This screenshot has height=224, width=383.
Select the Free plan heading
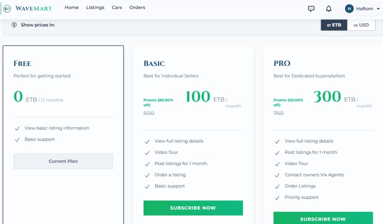tap(22, 64)
